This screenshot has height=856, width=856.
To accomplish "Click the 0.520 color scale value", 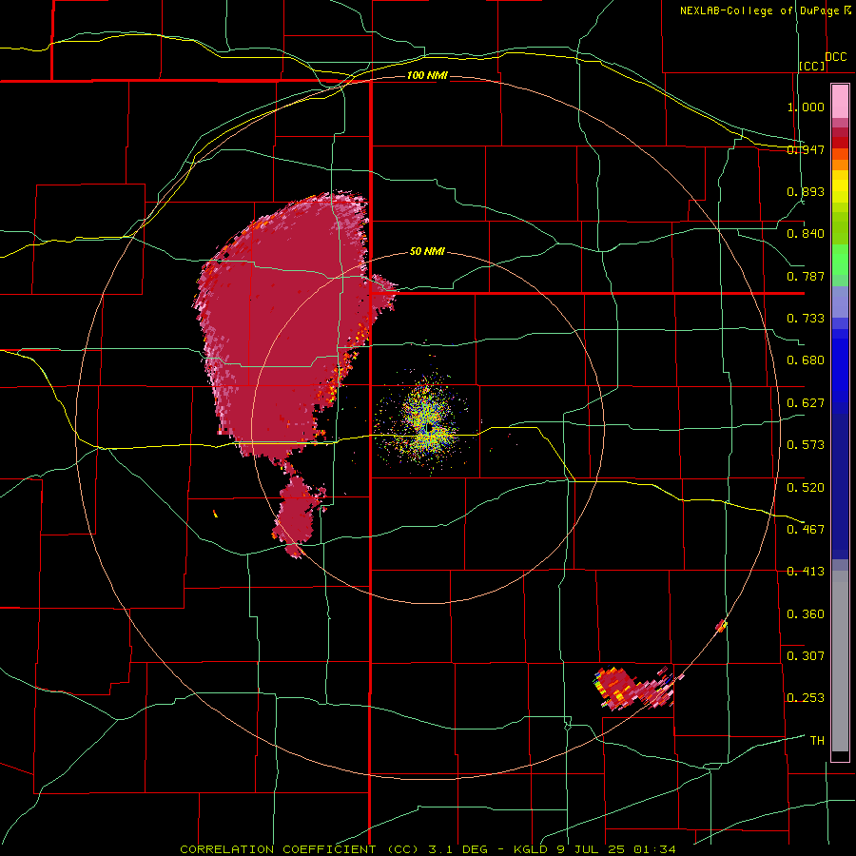I will 806,487.
